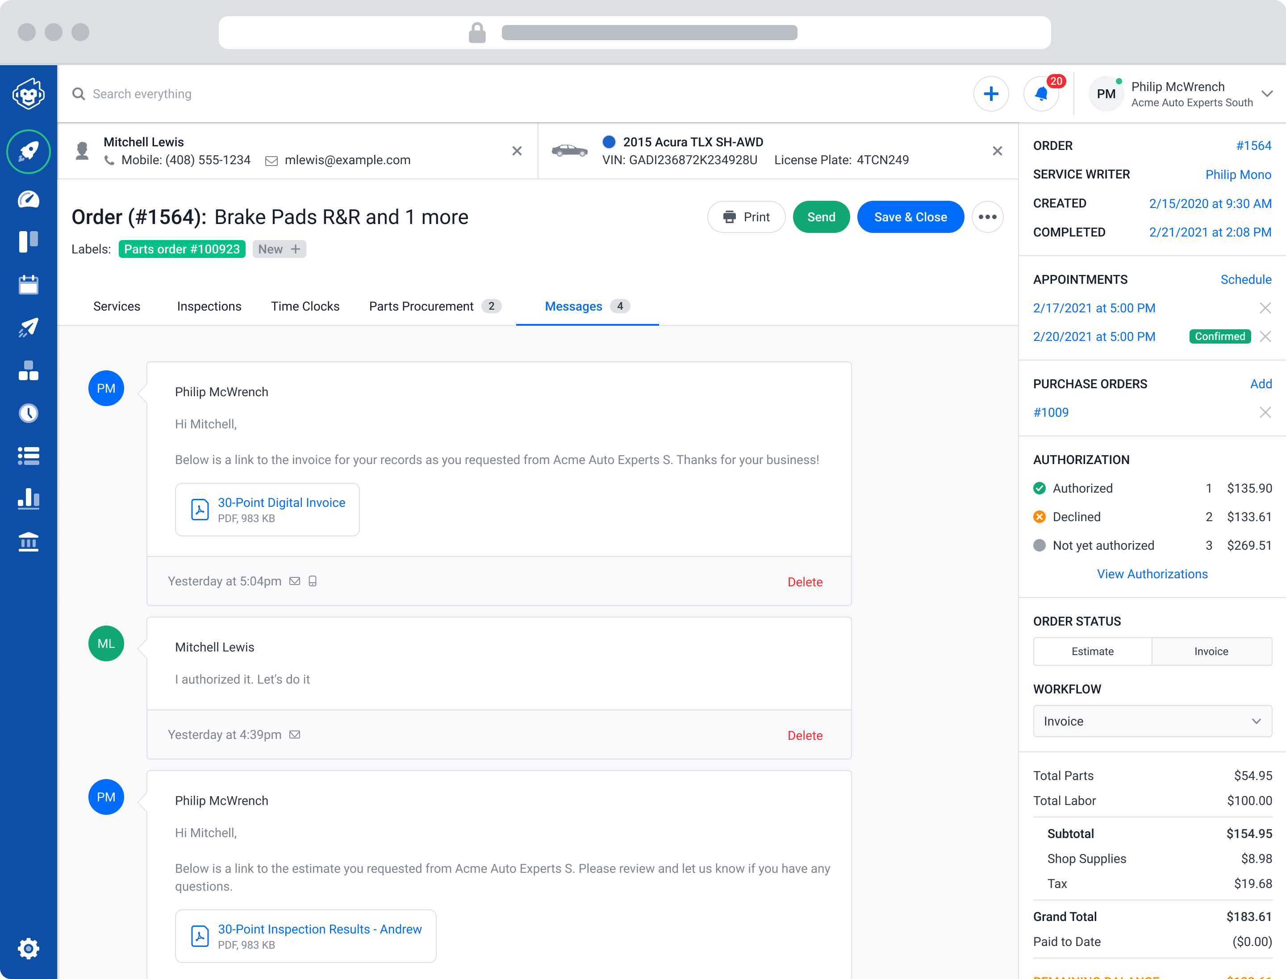Switch to the Services tab
Viewport: 1286px width, 979px height.
click(x=116, y=305)
